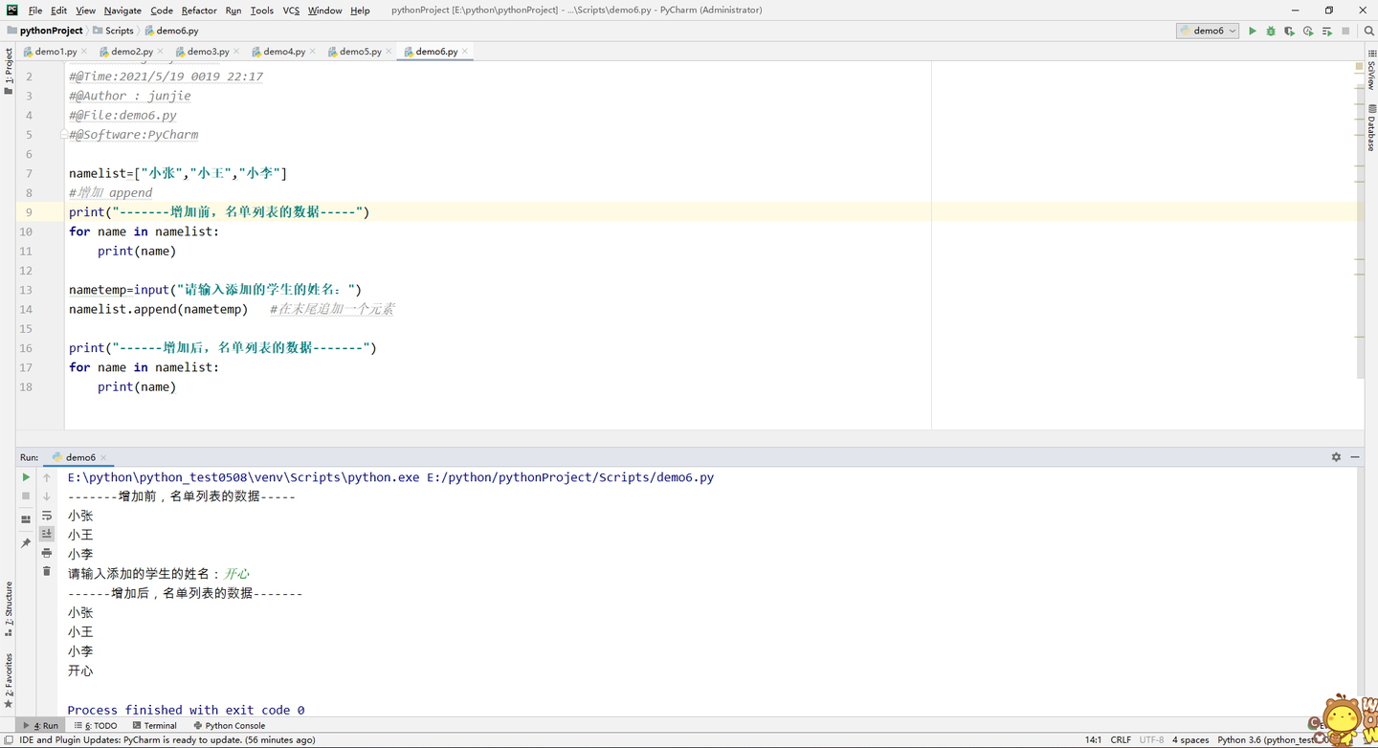Launch the profiler for demo6
Screen dimensions: 1378x748
click(1308, 31)
